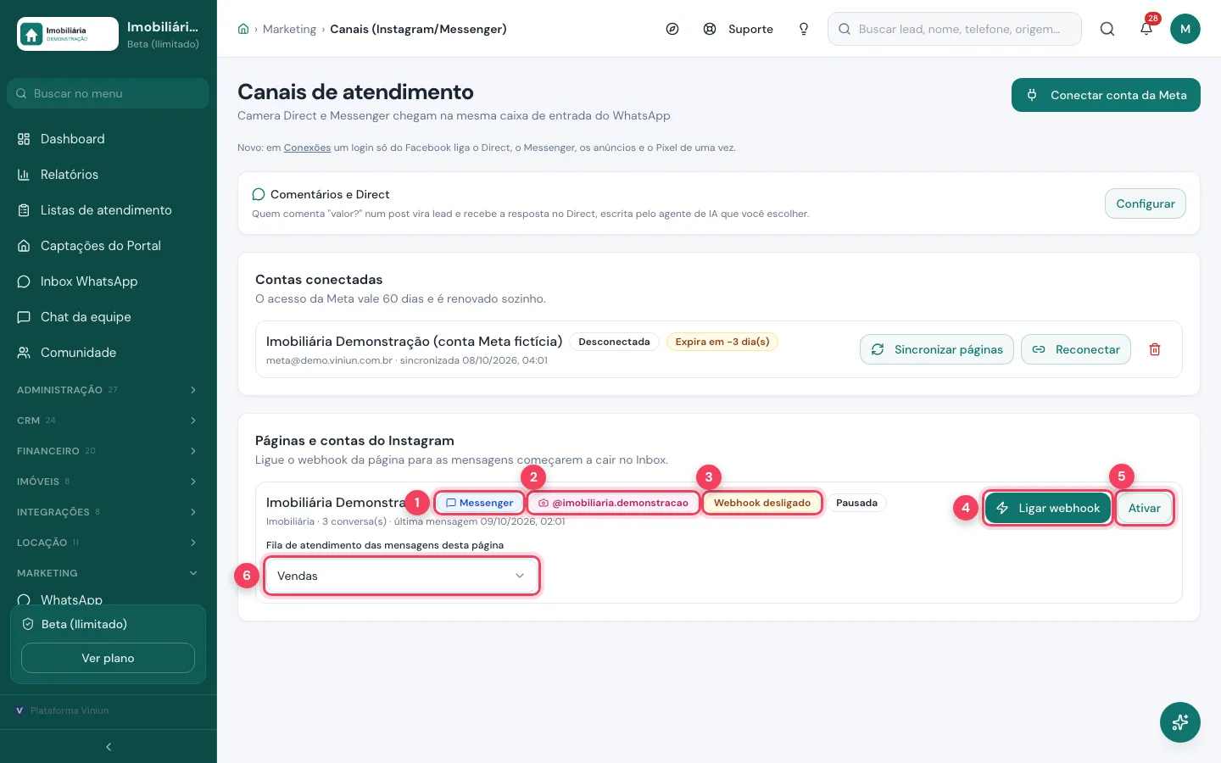Click the Webhook desligado status badge
This screenshot has height=763, width=1221.
pyautogui.click(x=762, y=503)
